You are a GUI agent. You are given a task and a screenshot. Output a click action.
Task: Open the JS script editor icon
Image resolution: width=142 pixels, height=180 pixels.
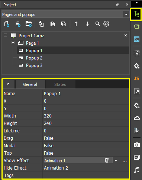tap(137, 78)
